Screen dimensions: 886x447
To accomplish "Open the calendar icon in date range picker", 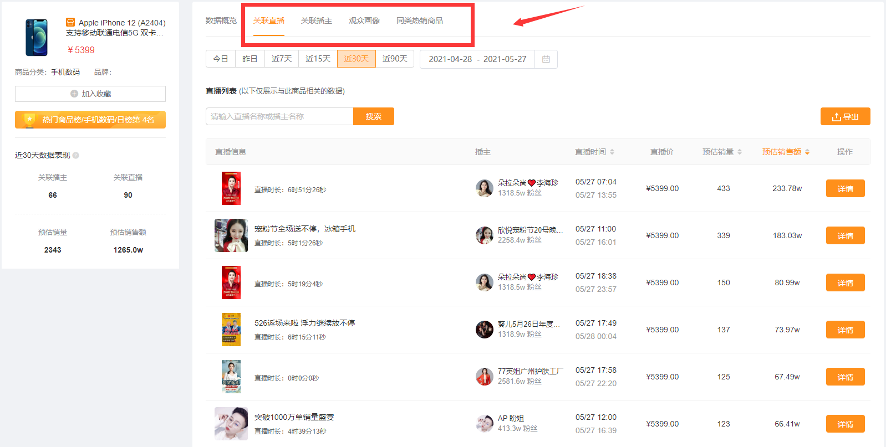I will pos(546,59).
